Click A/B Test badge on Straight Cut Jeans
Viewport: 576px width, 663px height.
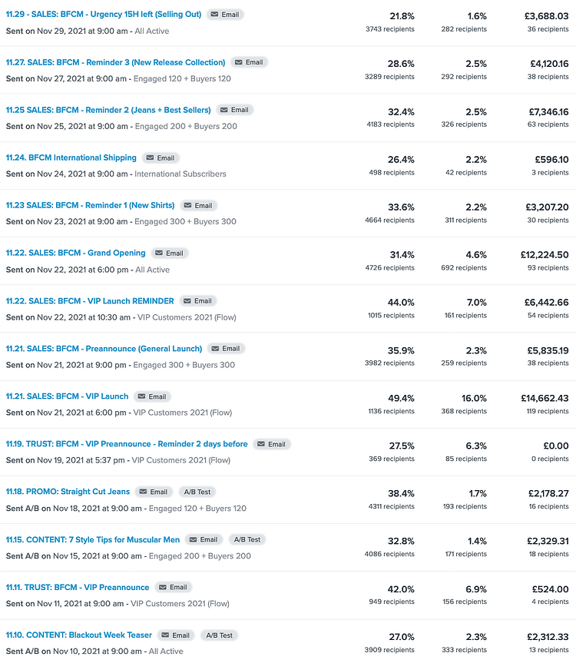198,492
